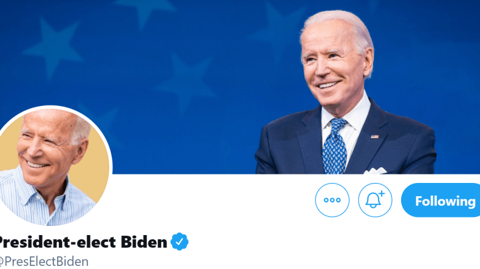Click the blue paisley tie in banner

335,147
